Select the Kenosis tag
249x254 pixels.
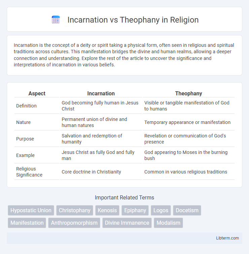click(107, 210)
